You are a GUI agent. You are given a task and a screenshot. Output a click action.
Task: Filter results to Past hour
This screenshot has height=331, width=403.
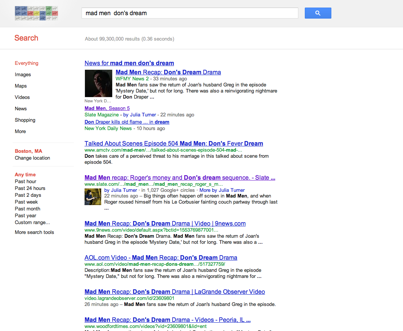pos(25,182)
